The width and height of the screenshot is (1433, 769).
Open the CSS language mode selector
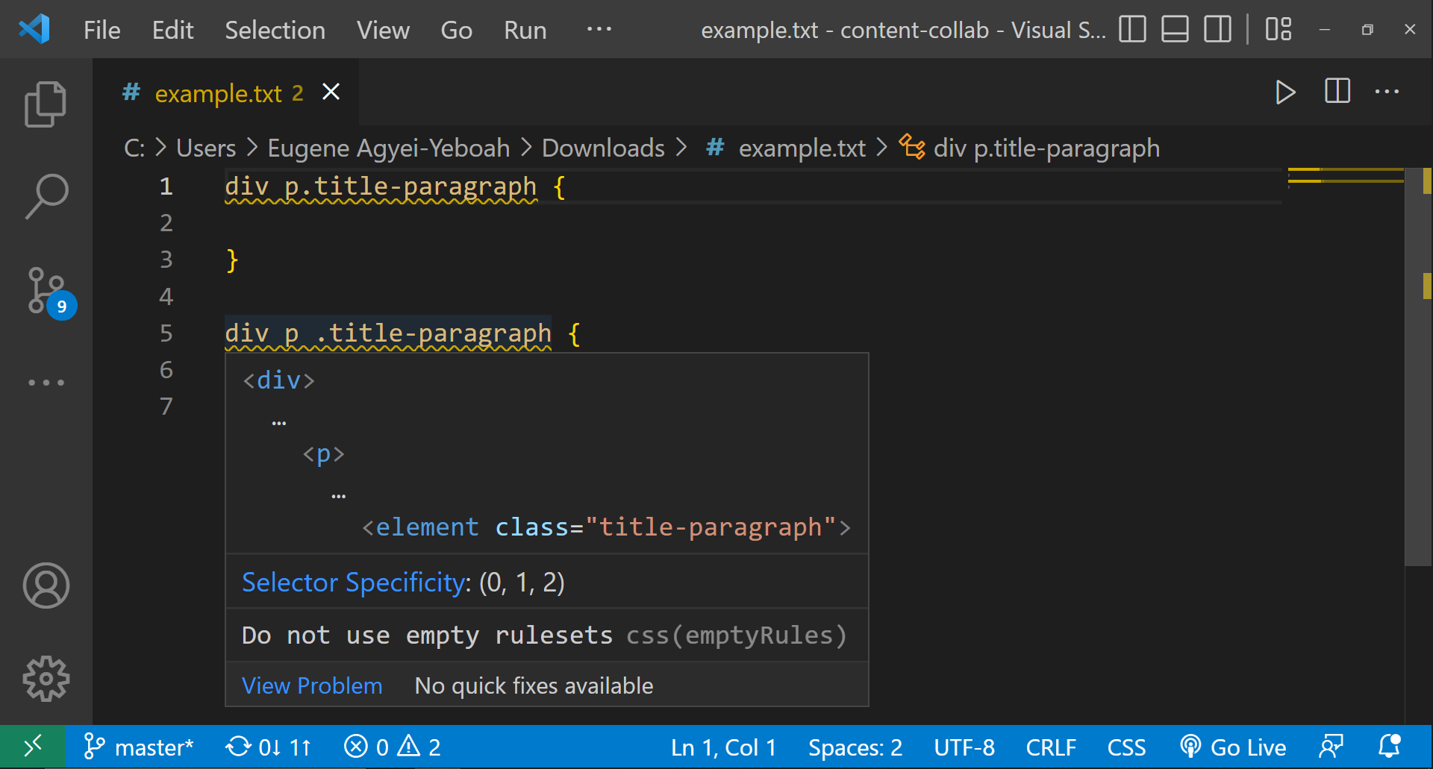click(x=1126, y=747)
